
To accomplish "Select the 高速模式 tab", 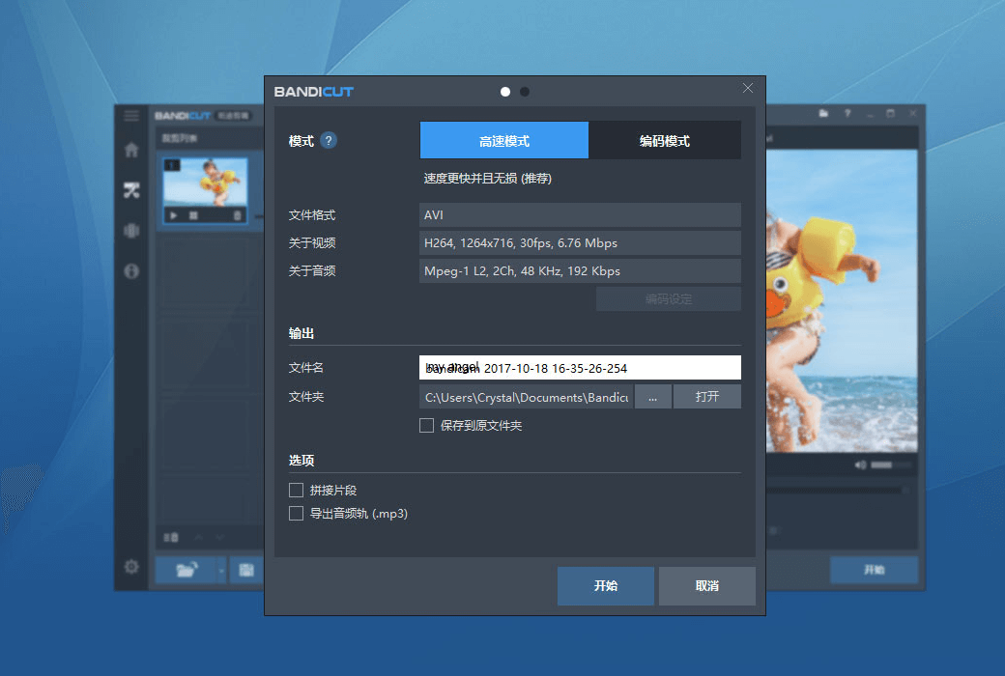I will pyautogui.click(x=503, y=140).
